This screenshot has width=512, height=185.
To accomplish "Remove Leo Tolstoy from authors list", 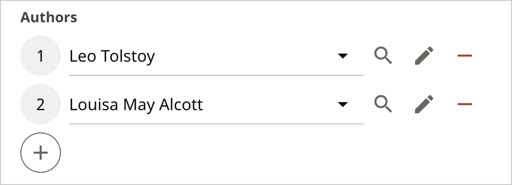I will [465, 56].
